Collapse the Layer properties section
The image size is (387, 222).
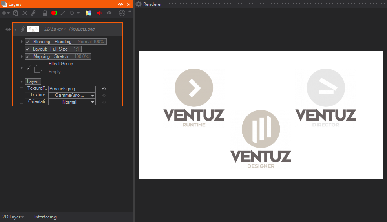pos(22,81)
